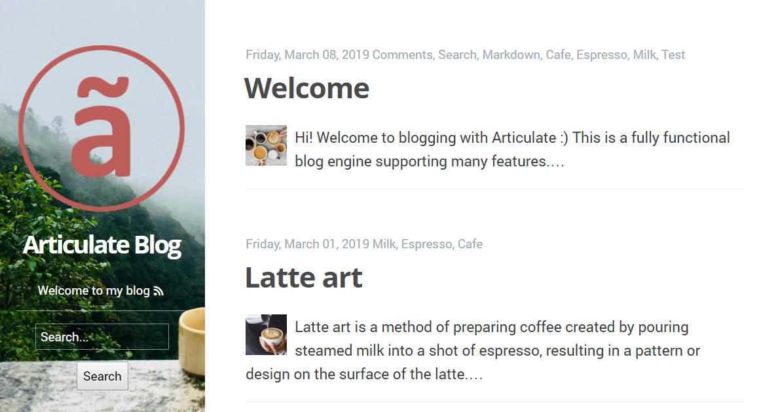Click the Search button

click(x=102, y=376)
